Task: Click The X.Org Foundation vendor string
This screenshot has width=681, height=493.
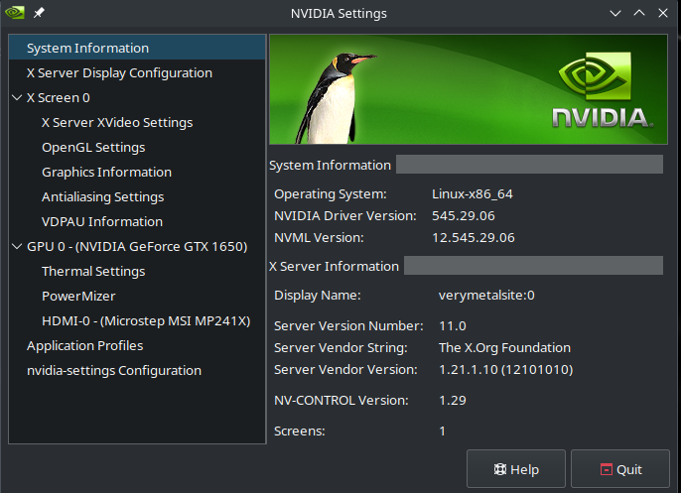Action: (x=504, y=347)
